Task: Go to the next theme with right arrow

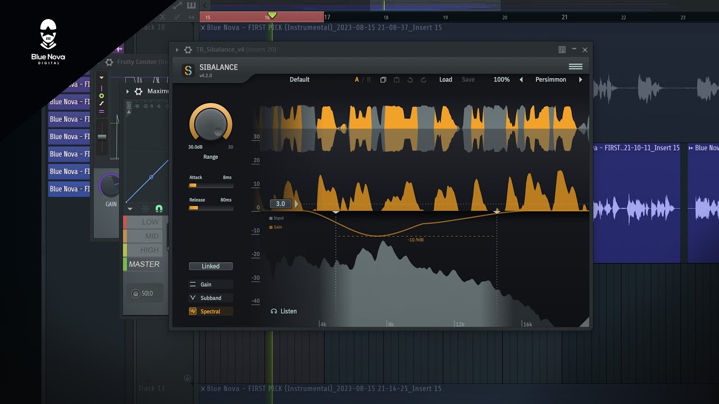Action: [580, 80]
